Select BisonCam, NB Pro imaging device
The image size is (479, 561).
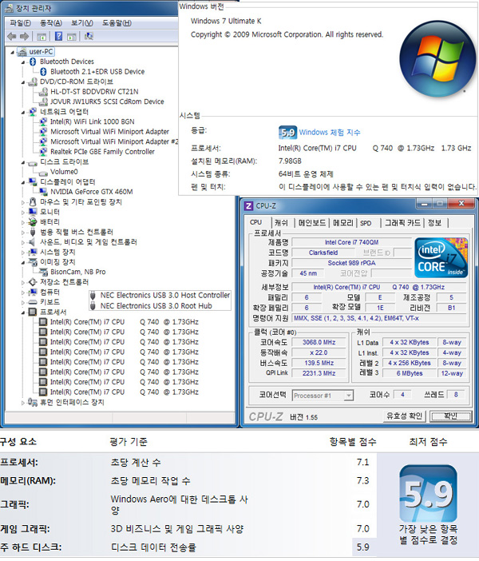click(78, 272)
